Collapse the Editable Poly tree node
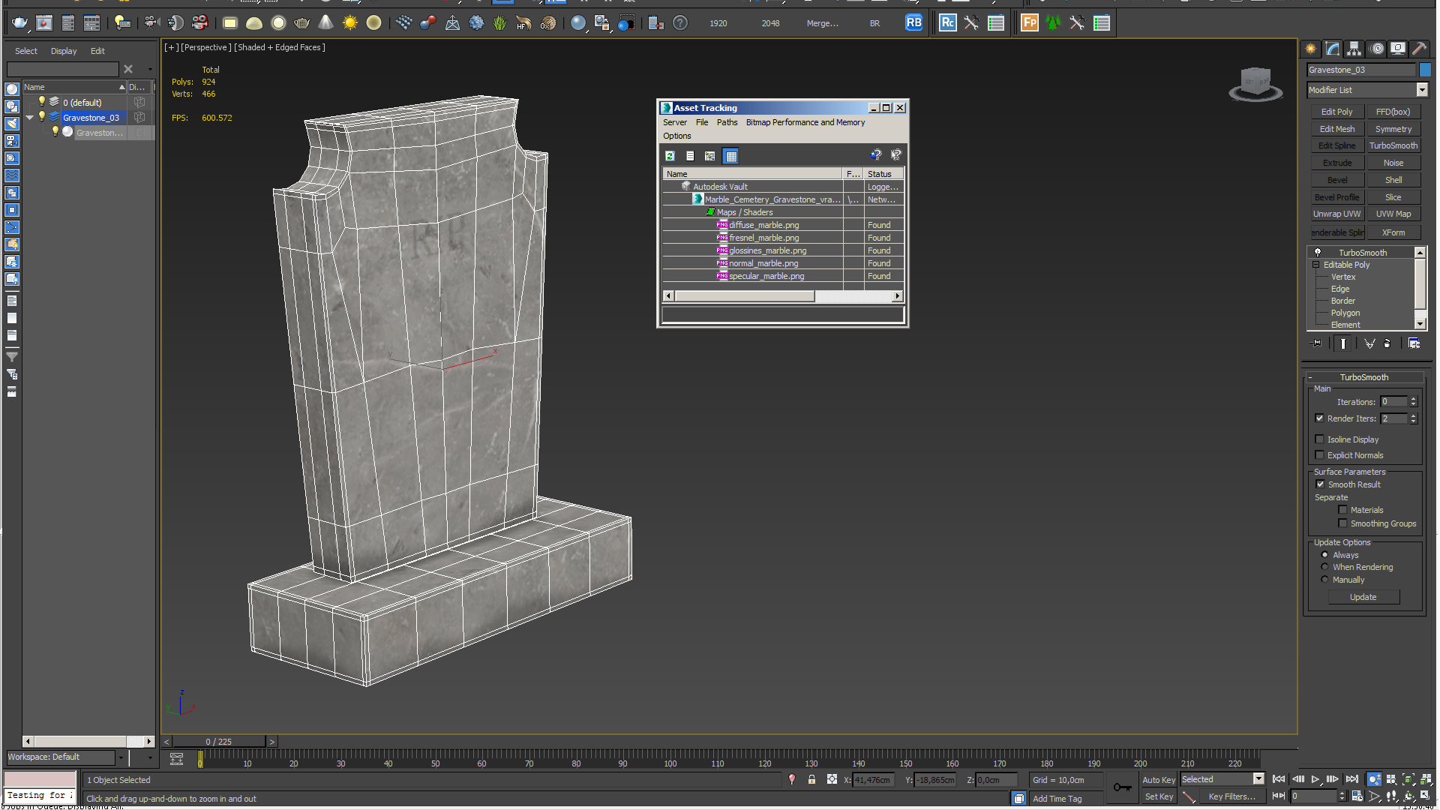 click(x=1315, y=265)
